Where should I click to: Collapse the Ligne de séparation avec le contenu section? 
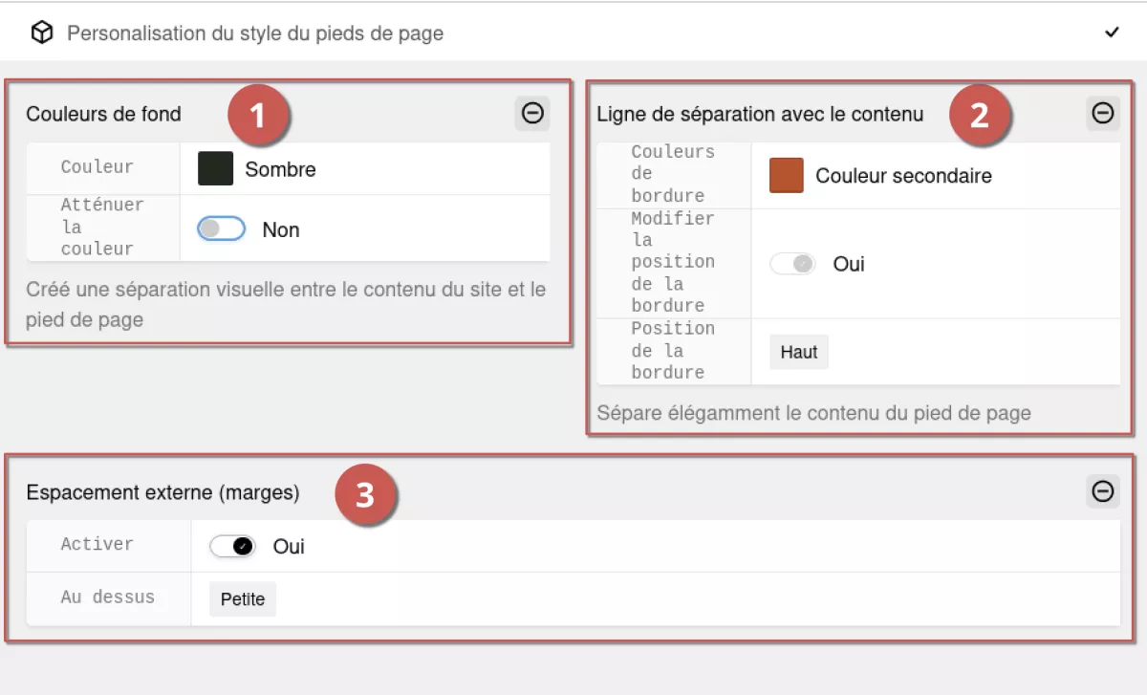(x=1103, y=113)
